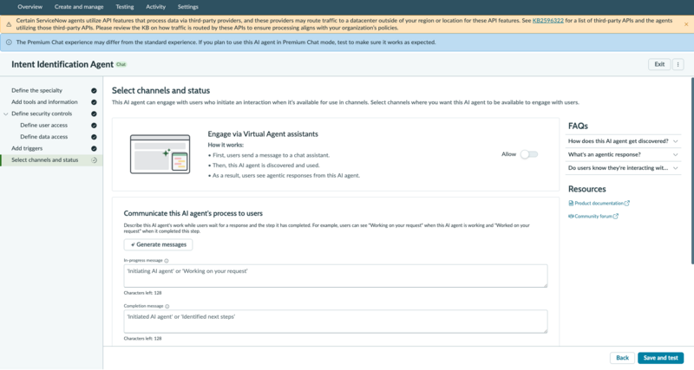Screen dimensions: 694x370
Task: Dismiss the yellow API warning banner
Action: (x=686, y=24)
